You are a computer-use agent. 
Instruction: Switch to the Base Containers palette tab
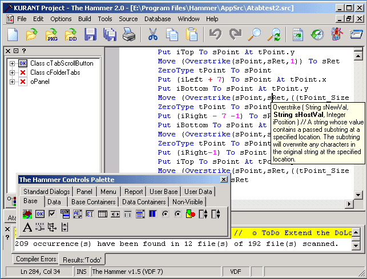click(x=94, y=202)
